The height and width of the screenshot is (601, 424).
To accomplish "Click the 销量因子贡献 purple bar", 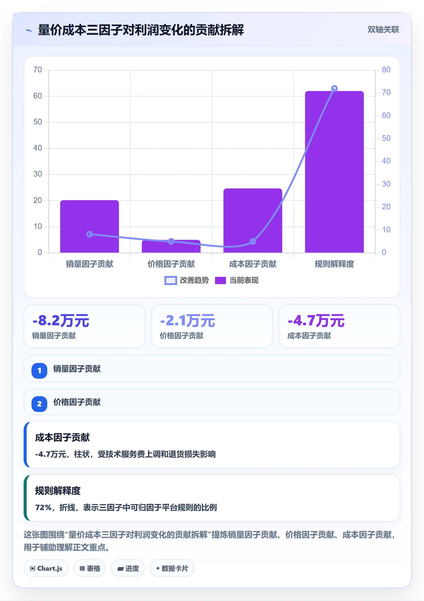I will tap(89, 226).
